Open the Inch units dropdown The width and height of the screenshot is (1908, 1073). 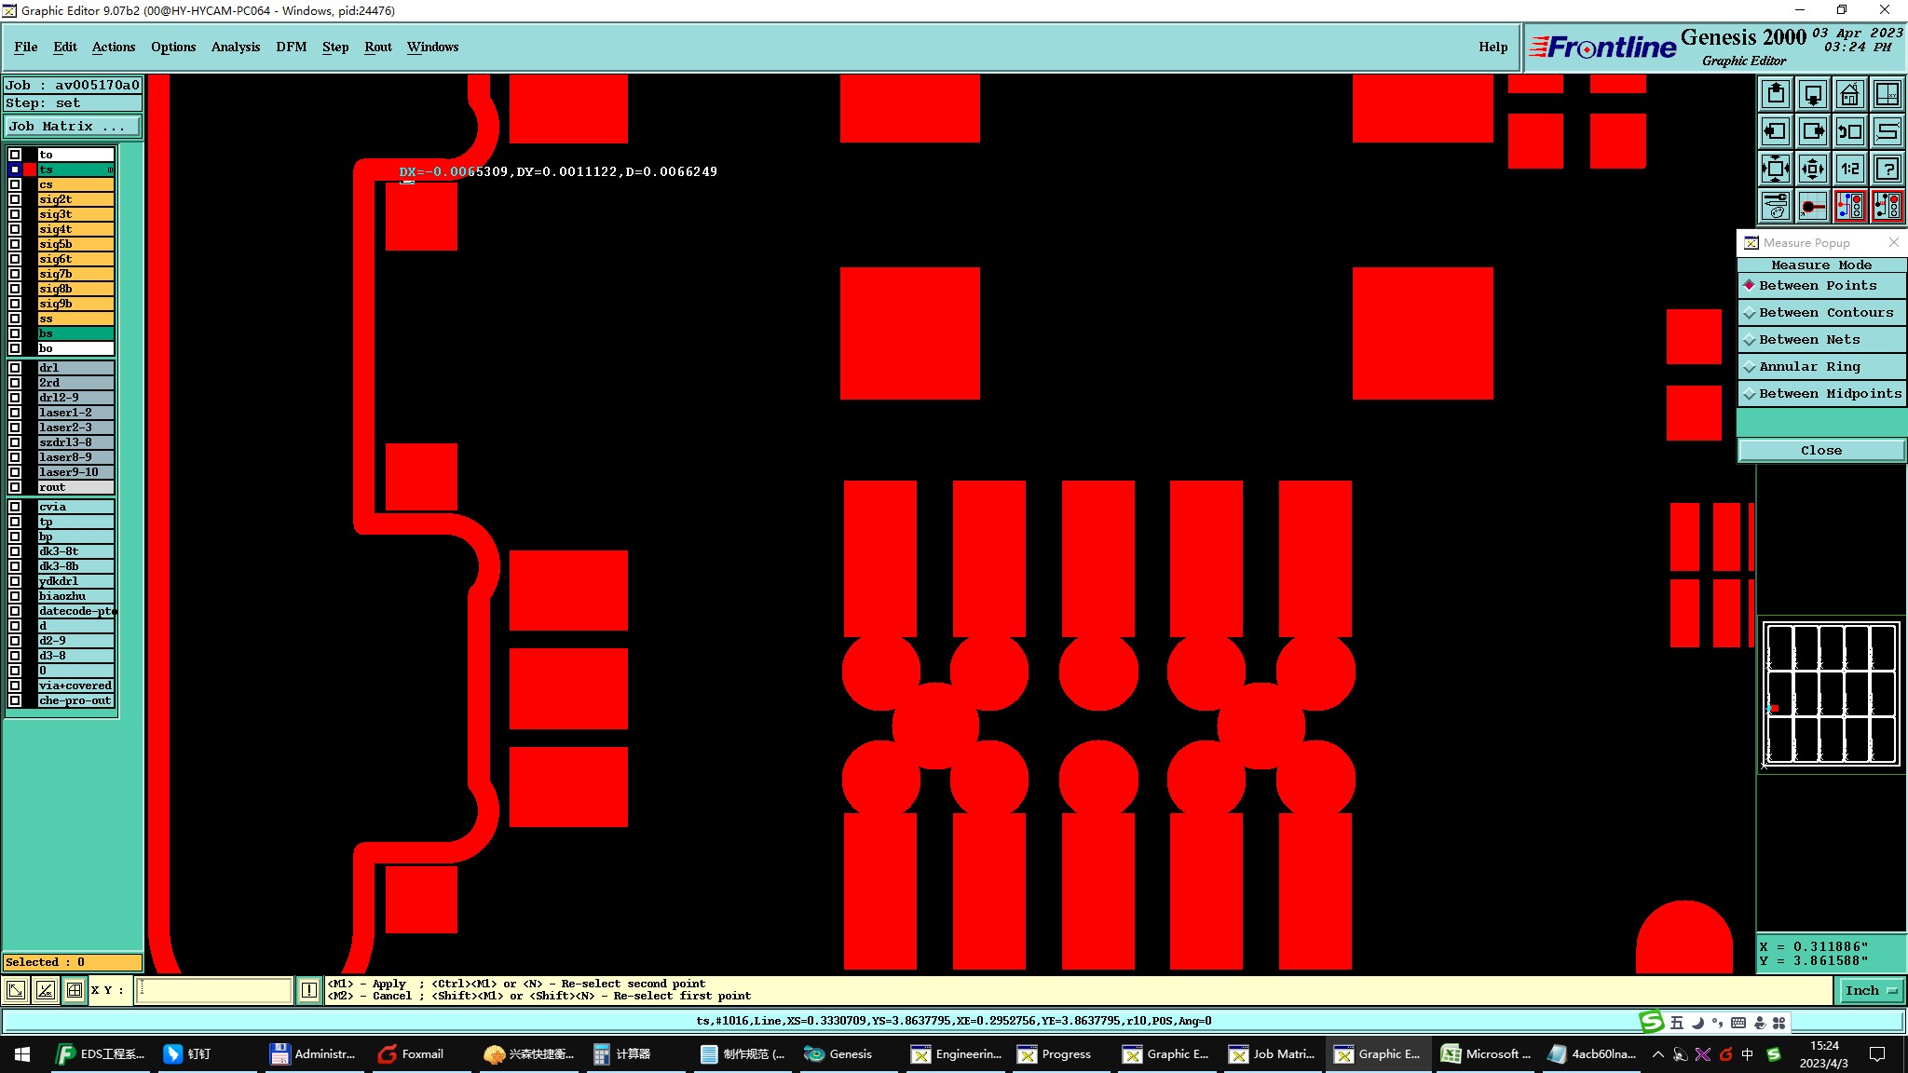point(1870,990)
